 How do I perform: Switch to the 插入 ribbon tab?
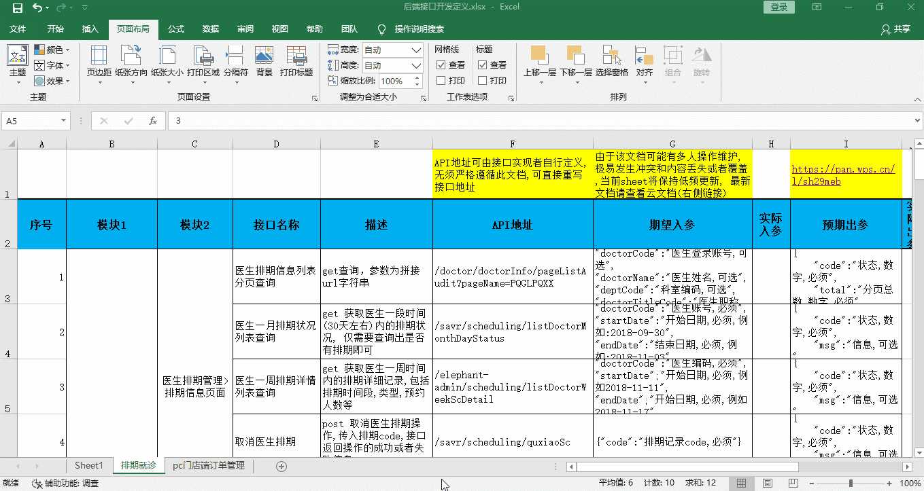(x=90, y=29)
